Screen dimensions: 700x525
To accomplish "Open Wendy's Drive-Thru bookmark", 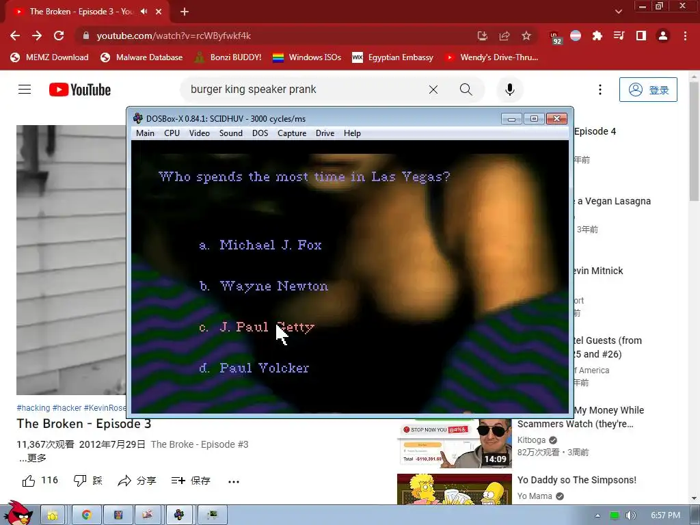I will [491, 57].
